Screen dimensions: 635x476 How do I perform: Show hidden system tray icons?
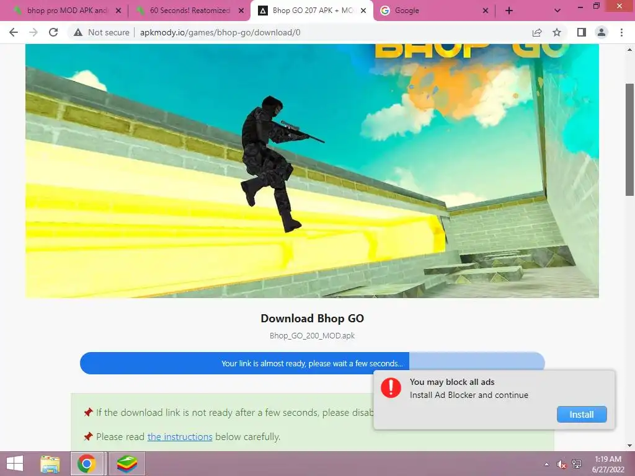(547, 464)
